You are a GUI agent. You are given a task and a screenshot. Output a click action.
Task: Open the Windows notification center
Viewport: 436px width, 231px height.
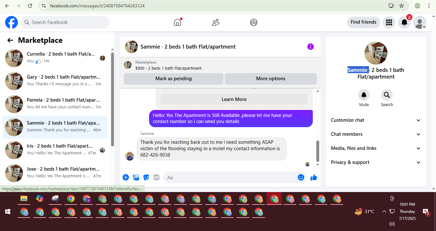(x=426, y=212)
